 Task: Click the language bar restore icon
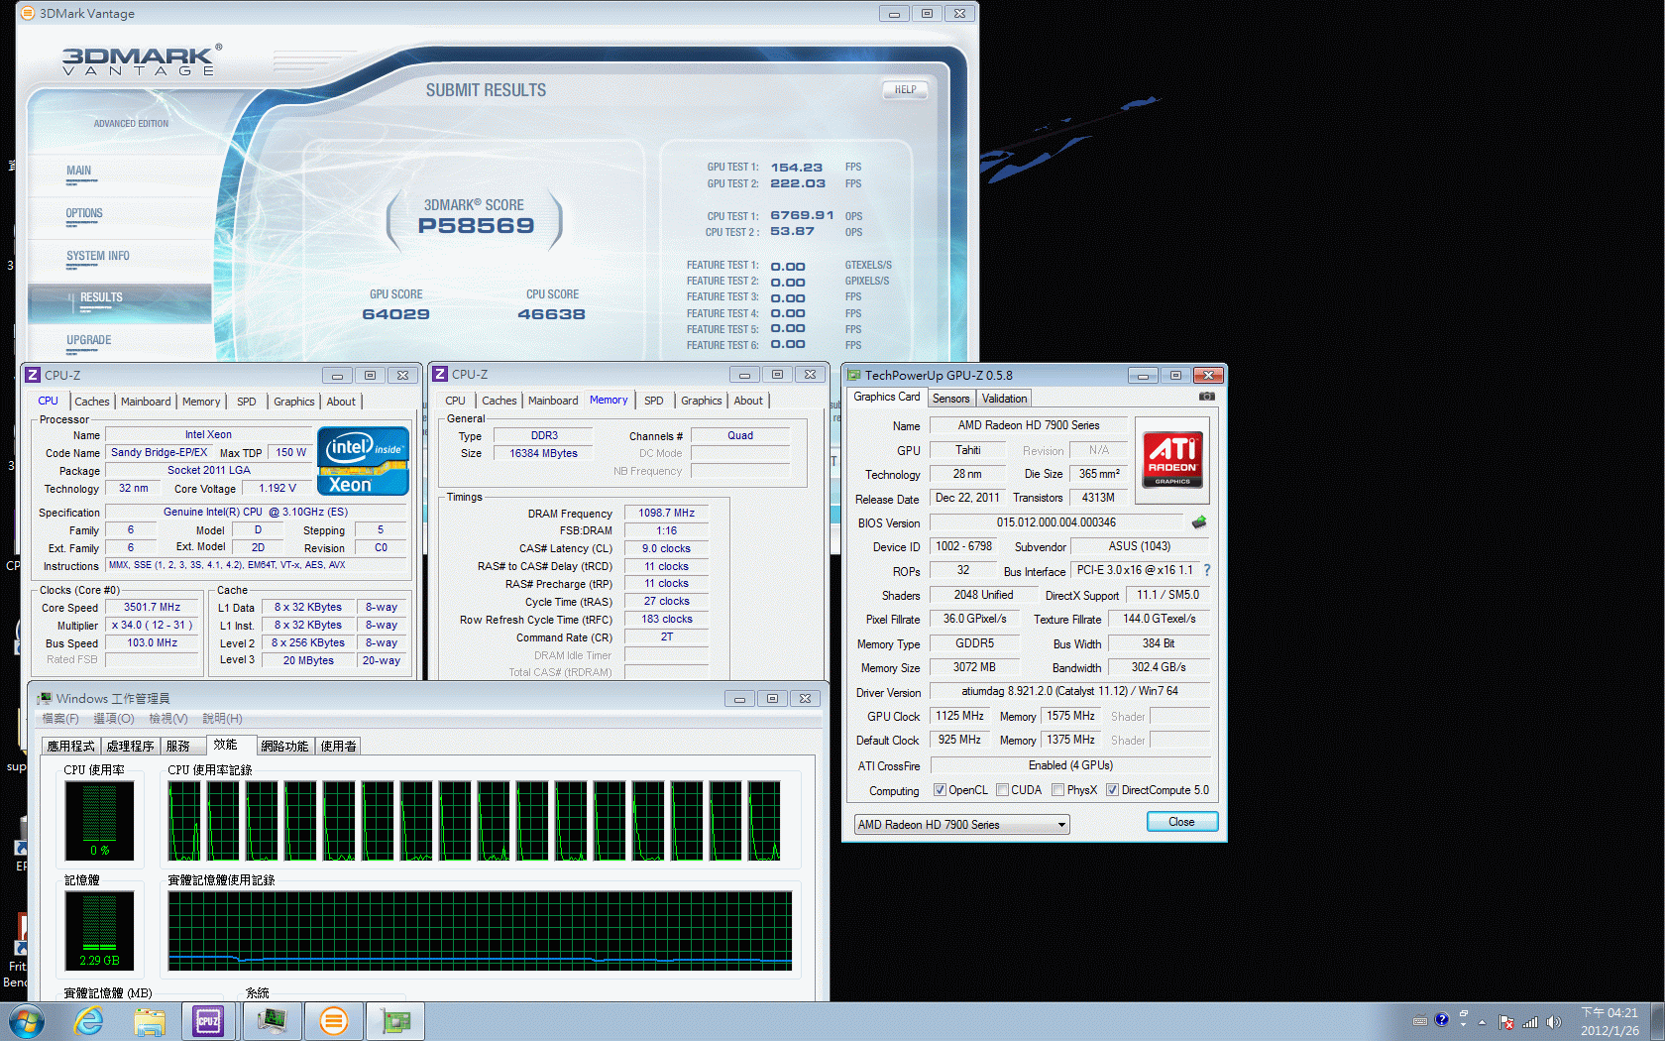click(x=1463, y=1015)
